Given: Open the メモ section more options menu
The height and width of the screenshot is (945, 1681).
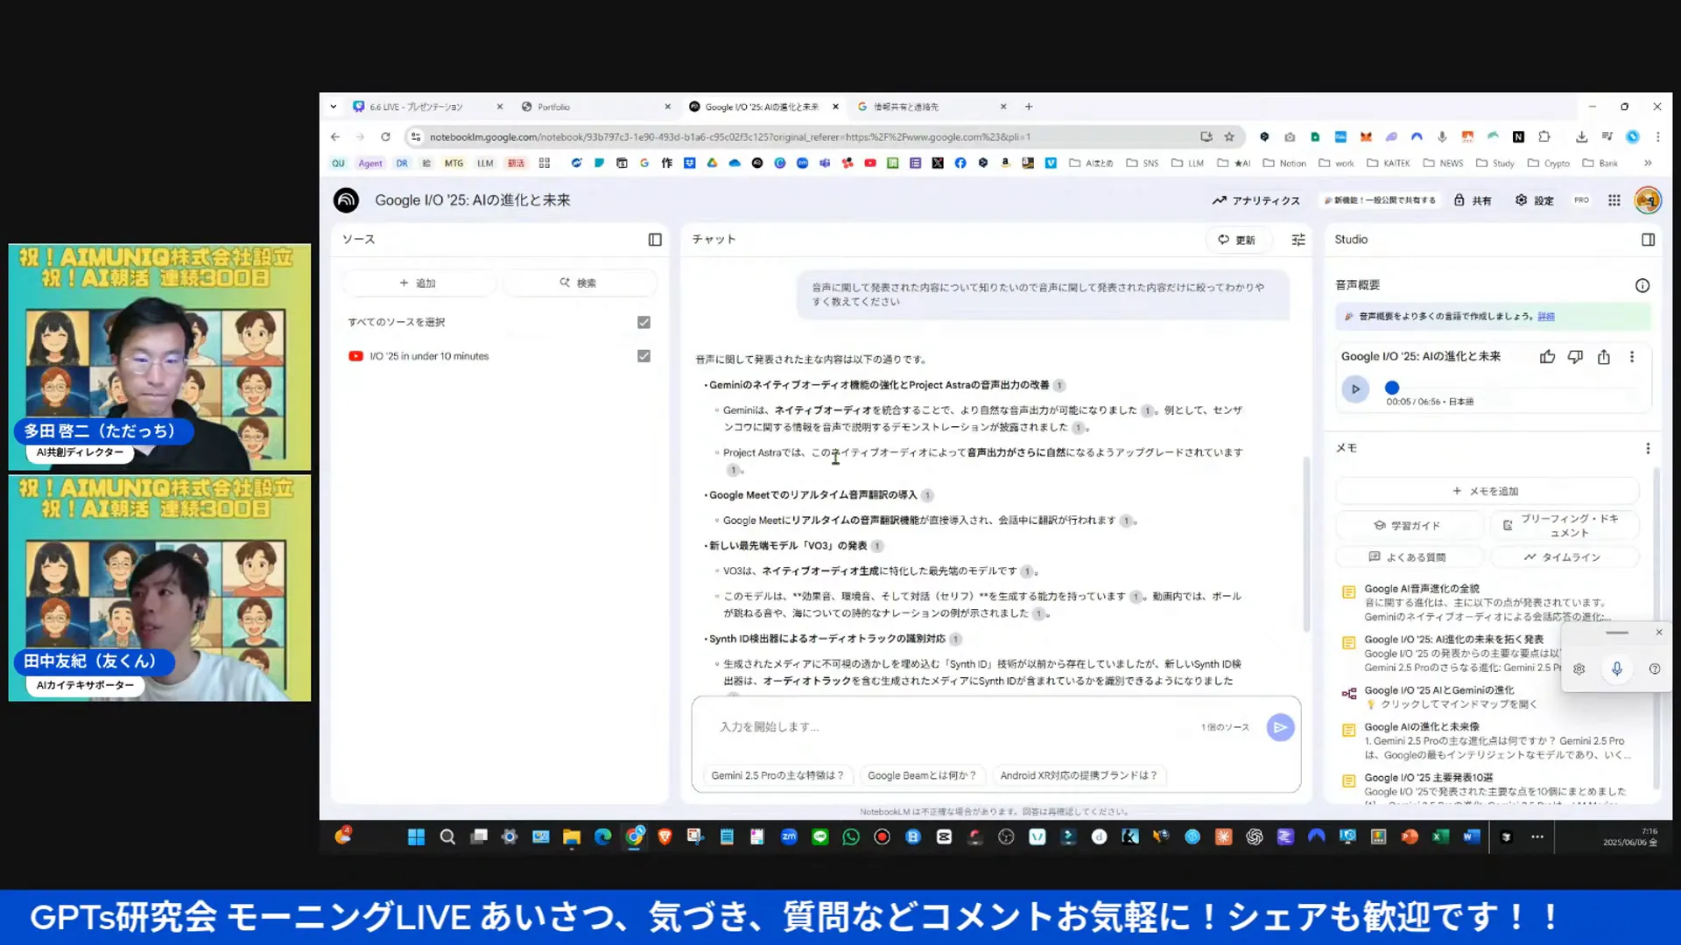Looking at the screenshot, I should coord(1647,448).
